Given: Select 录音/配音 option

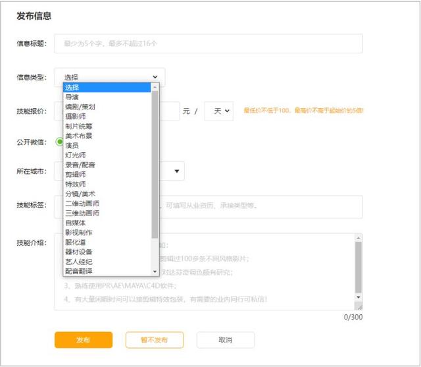Looking at the screenshot, I should tap(107, 165).
